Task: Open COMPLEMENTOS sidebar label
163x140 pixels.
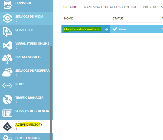Action: pos(28,138)
